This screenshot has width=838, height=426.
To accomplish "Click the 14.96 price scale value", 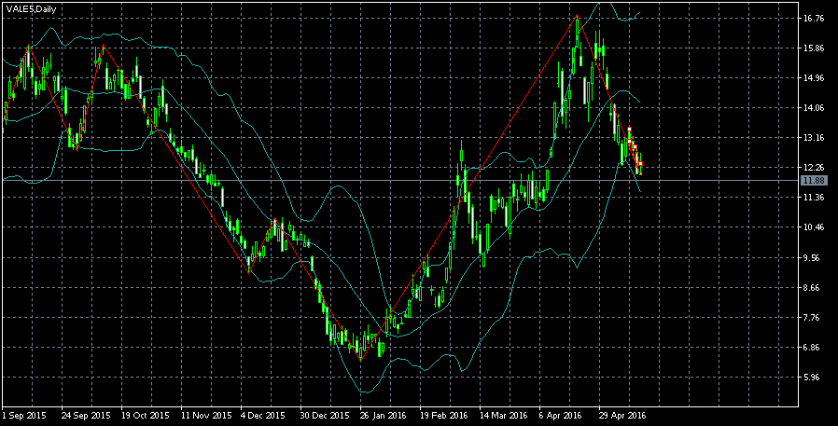I will 814,78.
